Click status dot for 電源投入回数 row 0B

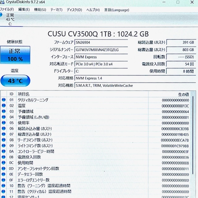4,157
